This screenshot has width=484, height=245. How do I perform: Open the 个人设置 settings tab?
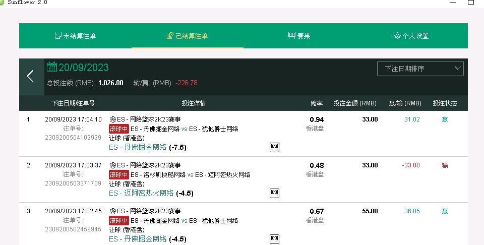click(x=411, y=36)
